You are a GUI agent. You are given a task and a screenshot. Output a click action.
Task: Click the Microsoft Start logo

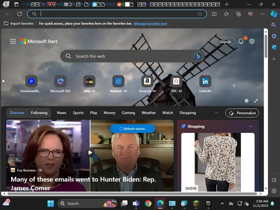[39, 42]
